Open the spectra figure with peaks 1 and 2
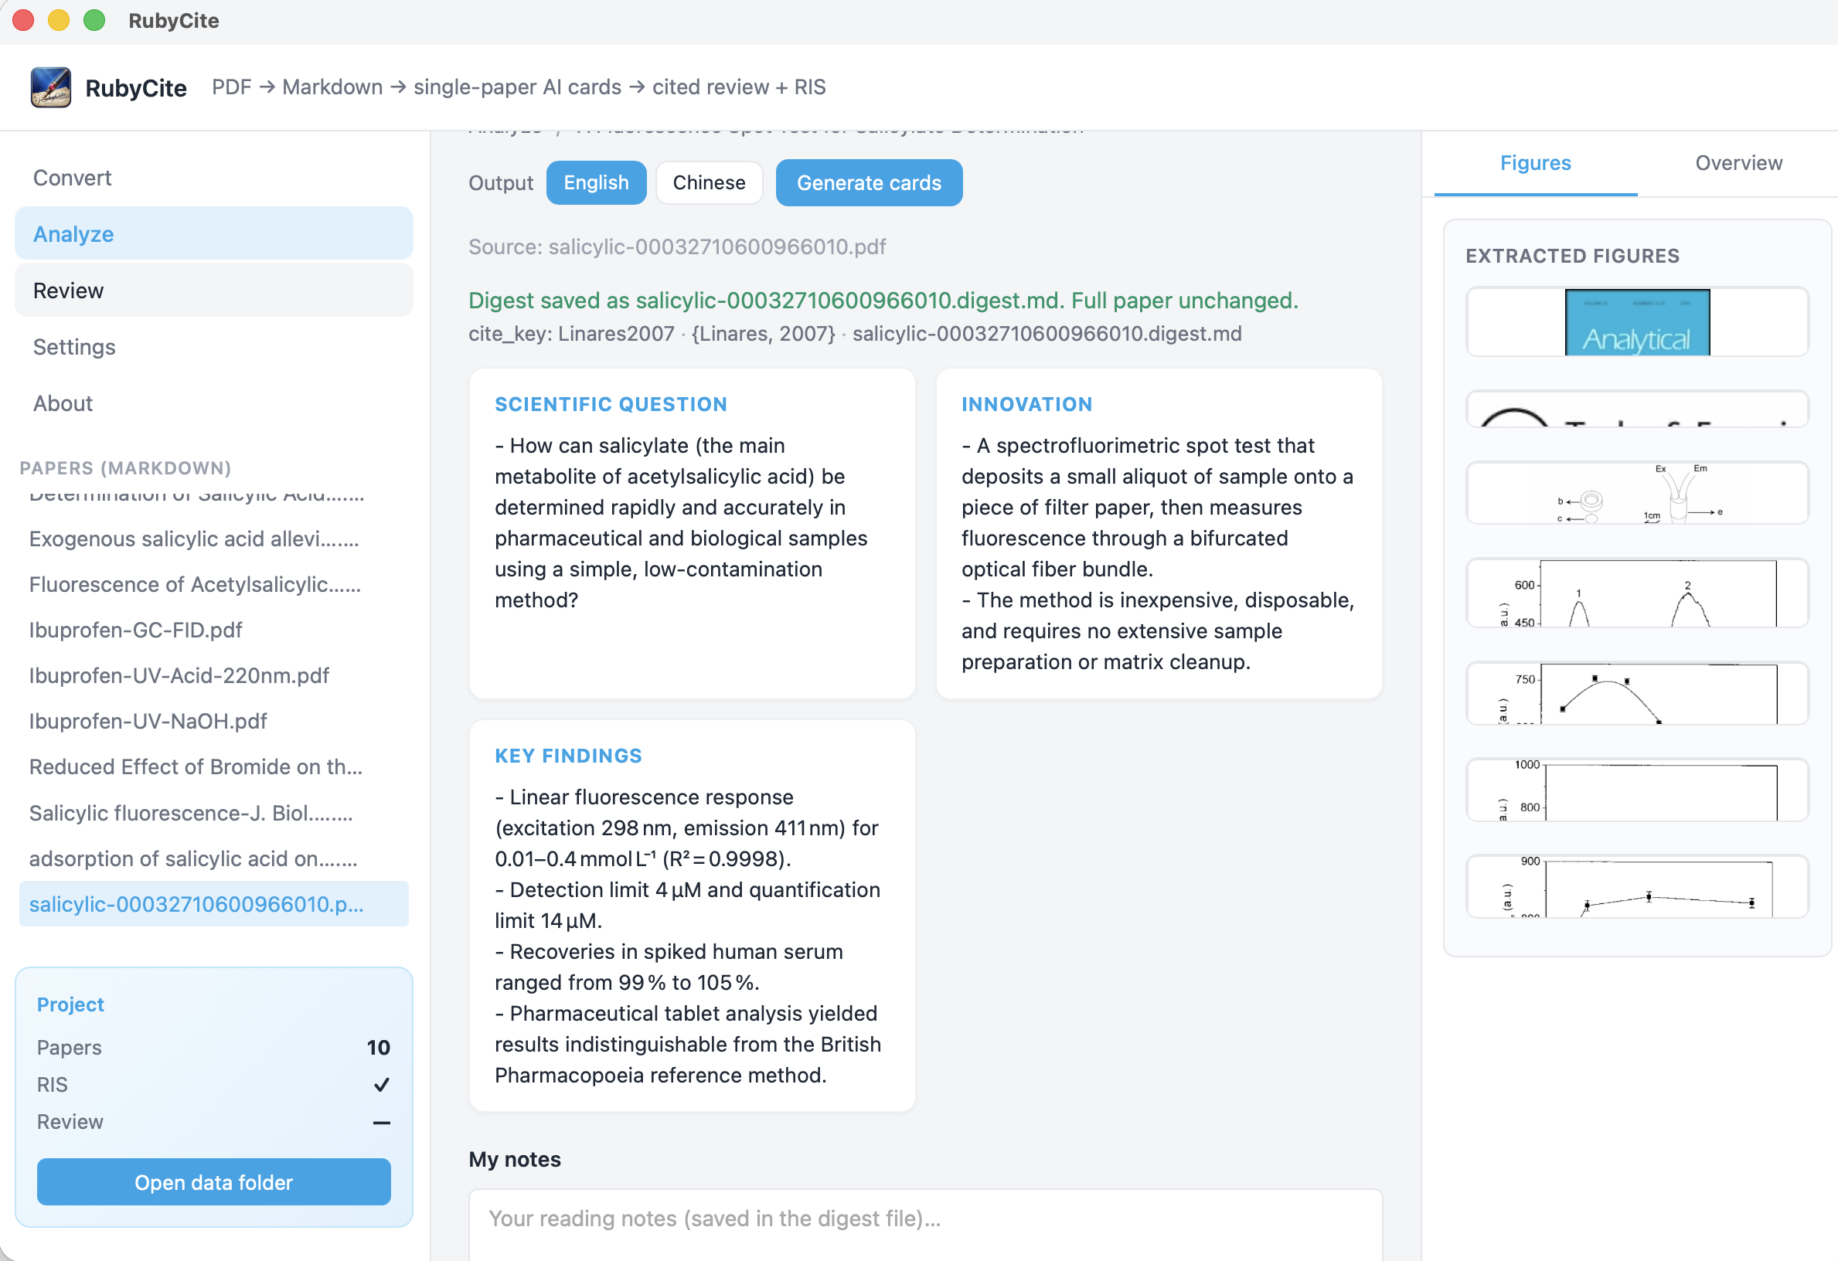Viewport: 1838px width, 1261px height. pyautogui.click(x=1637, y=593)
